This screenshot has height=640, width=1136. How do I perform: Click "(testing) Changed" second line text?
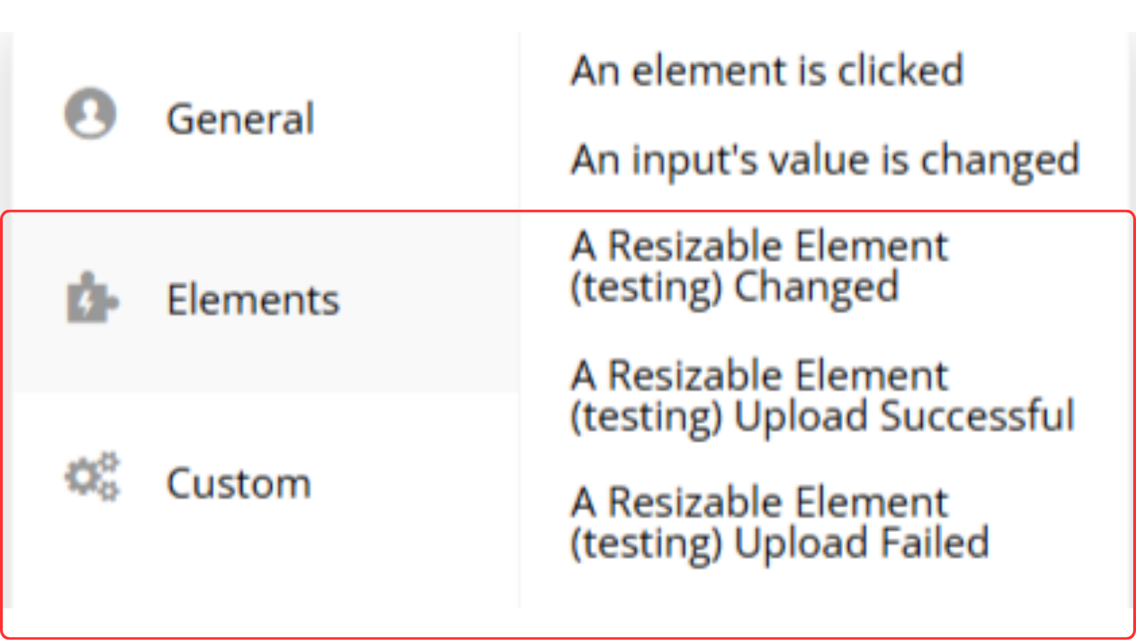[734, 287]
